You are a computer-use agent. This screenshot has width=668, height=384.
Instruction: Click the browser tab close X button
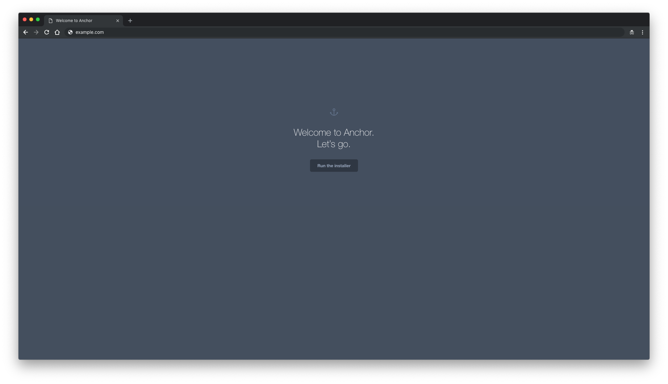point(118,20)
